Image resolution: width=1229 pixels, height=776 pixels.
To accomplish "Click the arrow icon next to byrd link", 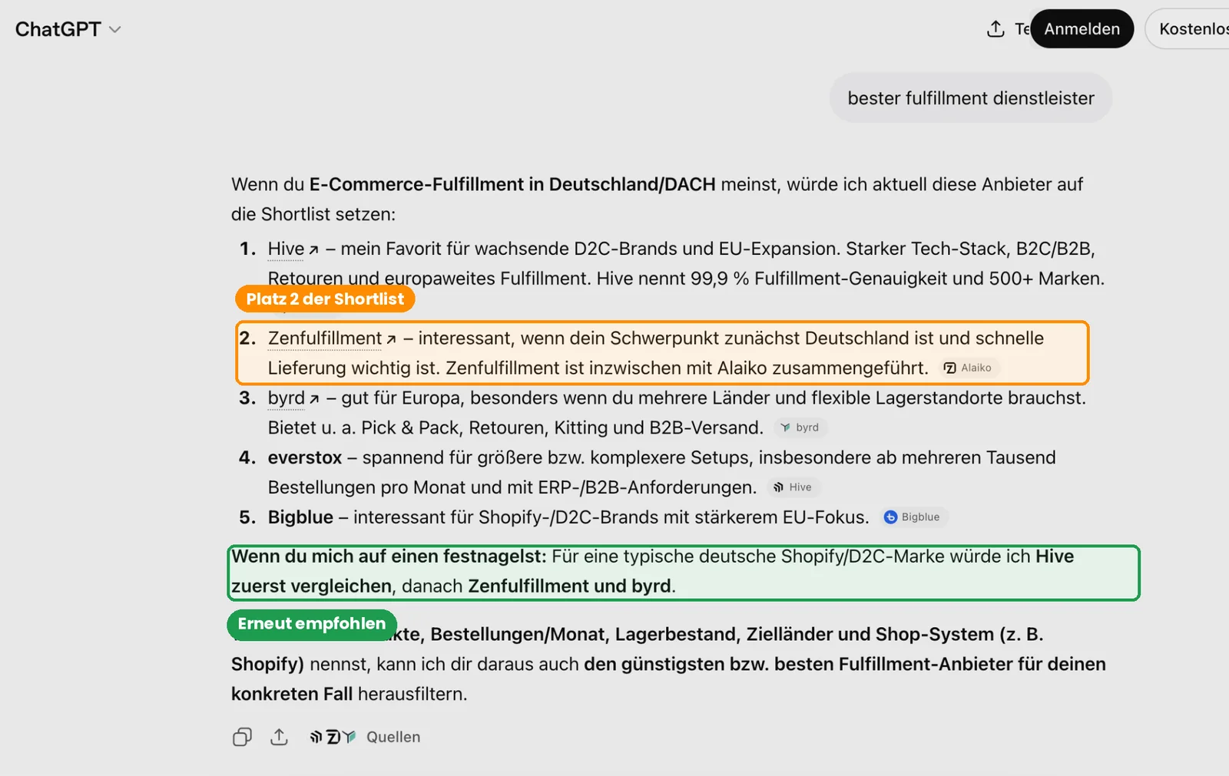I will tap(314, 400).
